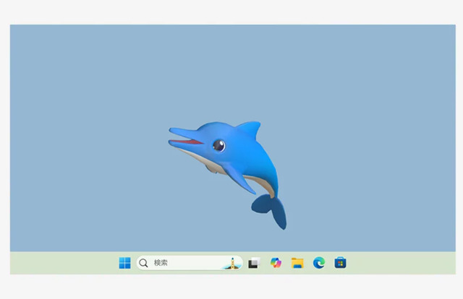Click the dolphin's open mouth
Screen dimensions: 463x299
(188, 142)
